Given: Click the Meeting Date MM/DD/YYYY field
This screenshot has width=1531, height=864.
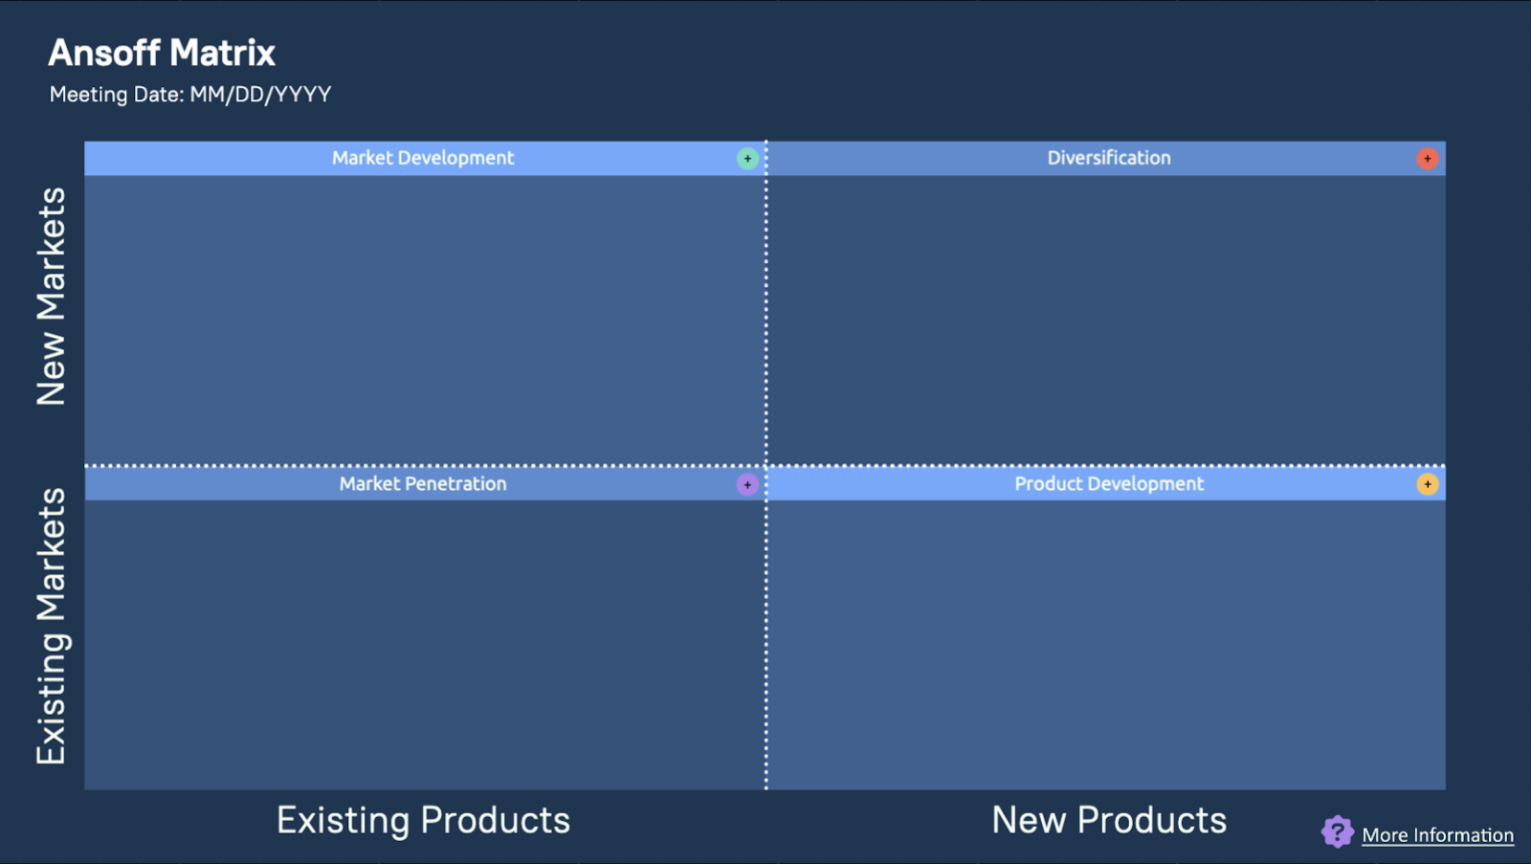Looking at the screenshot, I should click(x=190, y=95).
